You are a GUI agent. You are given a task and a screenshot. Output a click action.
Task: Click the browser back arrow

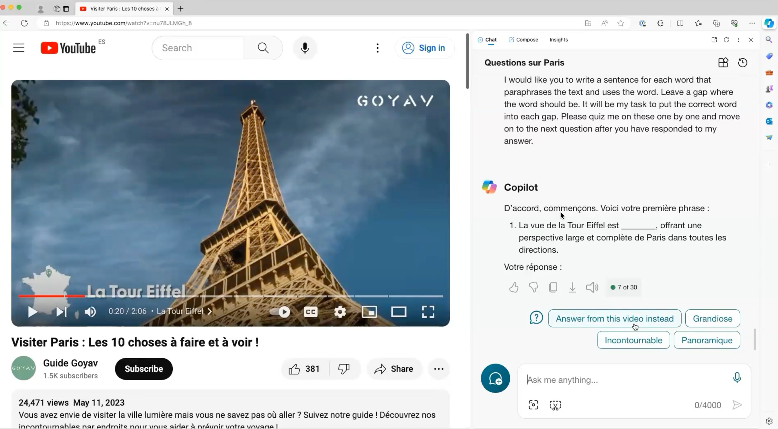(x=6, y=23)
